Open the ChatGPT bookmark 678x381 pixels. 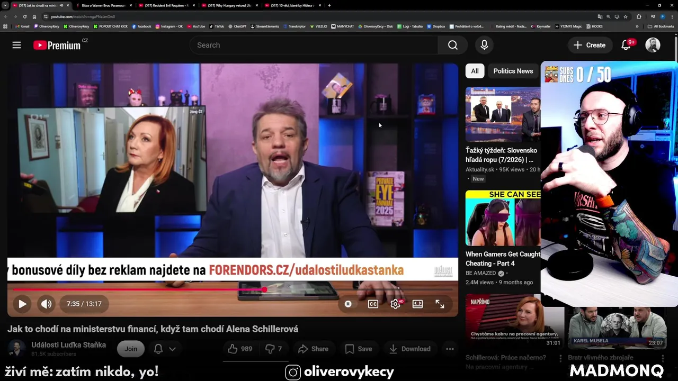click(x=237, y=26)
